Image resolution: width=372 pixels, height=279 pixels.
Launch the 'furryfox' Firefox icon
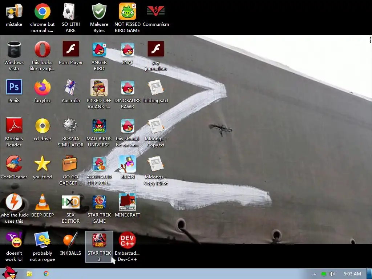click(42, 87)
